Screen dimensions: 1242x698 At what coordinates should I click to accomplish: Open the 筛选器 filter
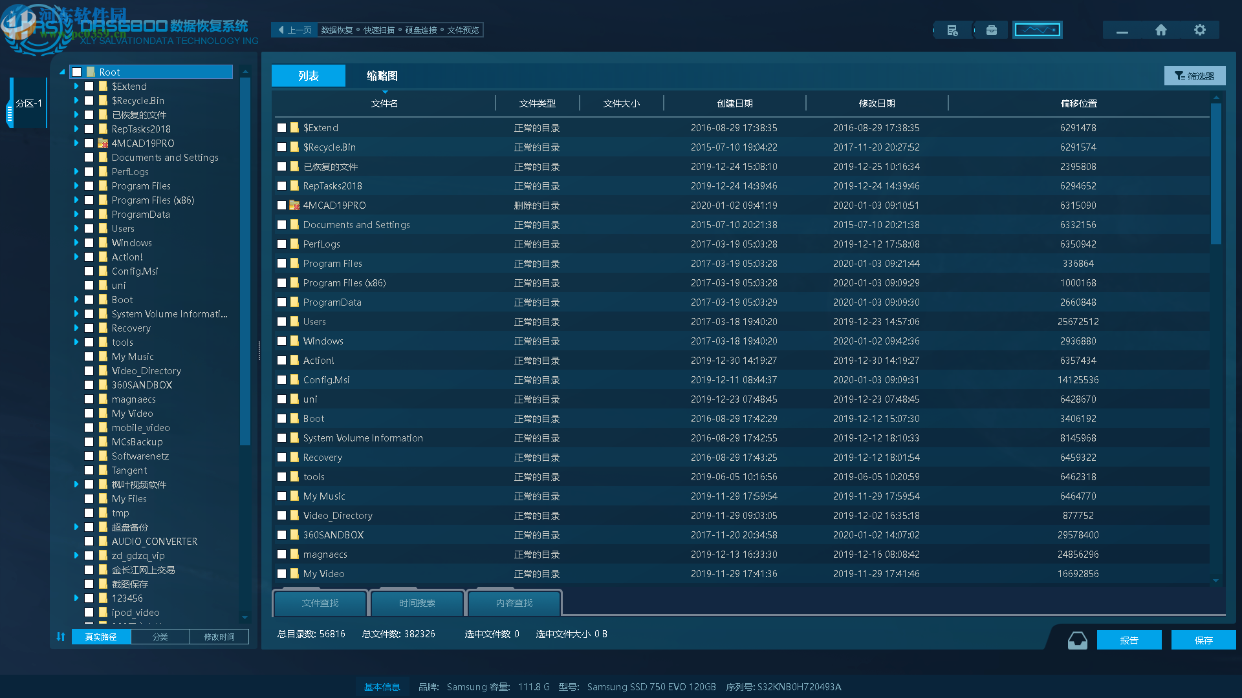pos(1195,76)
